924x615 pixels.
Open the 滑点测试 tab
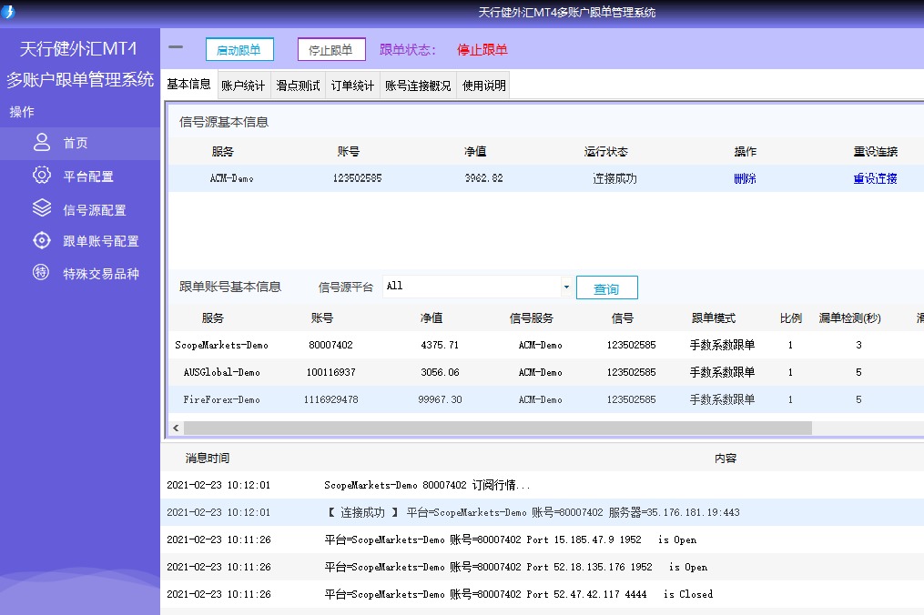tap(298, 86)
